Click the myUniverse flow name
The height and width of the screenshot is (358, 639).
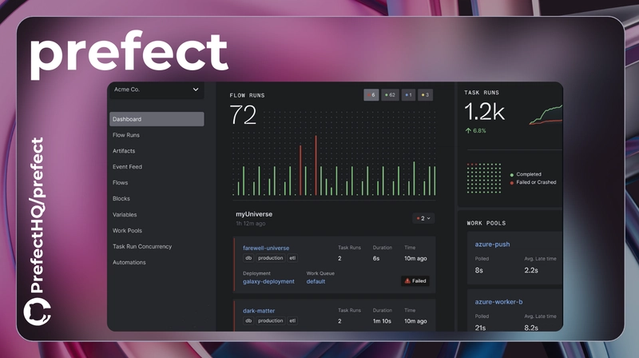coord(254,214)
